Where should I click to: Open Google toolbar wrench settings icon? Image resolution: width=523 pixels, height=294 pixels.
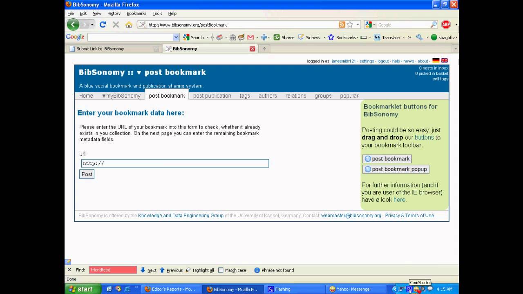[419, 37]
